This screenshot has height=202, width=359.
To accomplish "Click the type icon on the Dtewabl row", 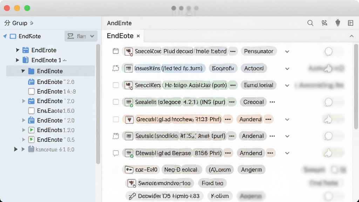I will 129,153.
